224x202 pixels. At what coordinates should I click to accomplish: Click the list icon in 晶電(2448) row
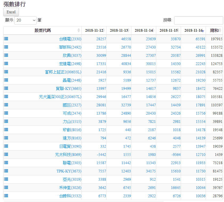pyautogui.click(x=6, y=80)
